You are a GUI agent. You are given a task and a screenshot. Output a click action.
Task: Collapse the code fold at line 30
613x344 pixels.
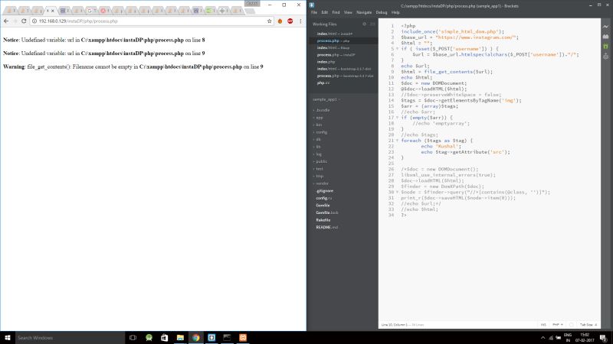397,192
